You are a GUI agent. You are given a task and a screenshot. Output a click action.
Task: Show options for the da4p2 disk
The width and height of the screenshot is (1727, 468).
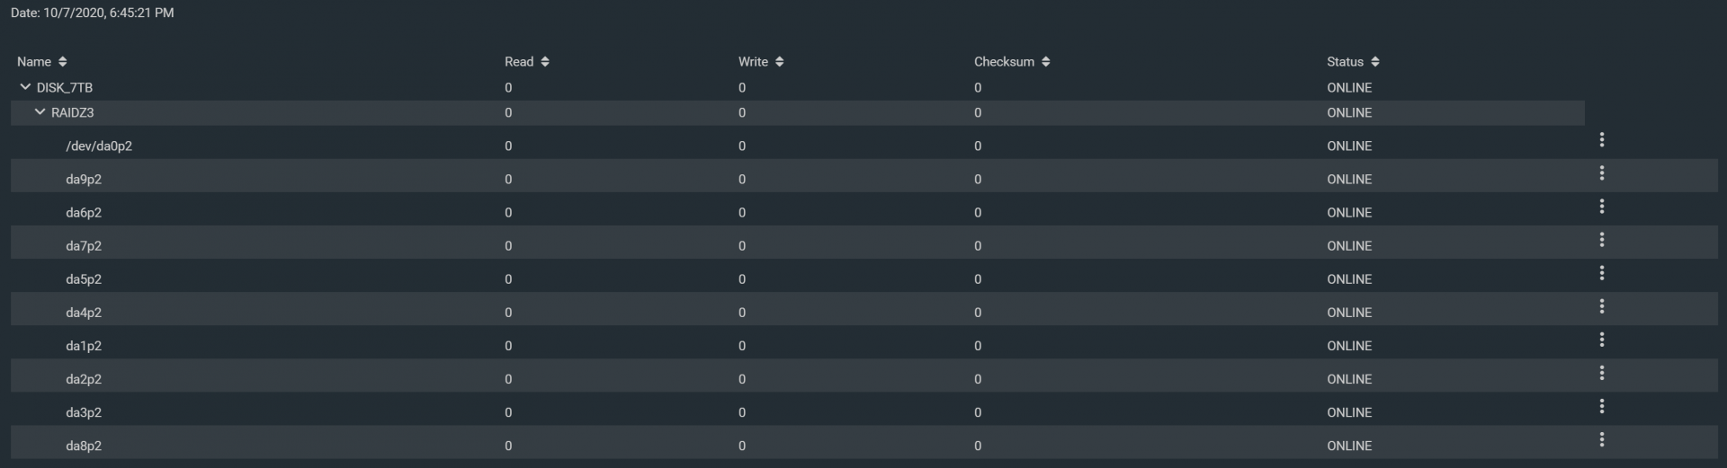(x=1601, y=306)
